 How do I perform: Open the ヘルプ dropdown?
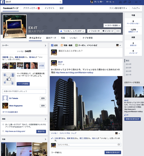pyautogui.click(x=136, y=8)
